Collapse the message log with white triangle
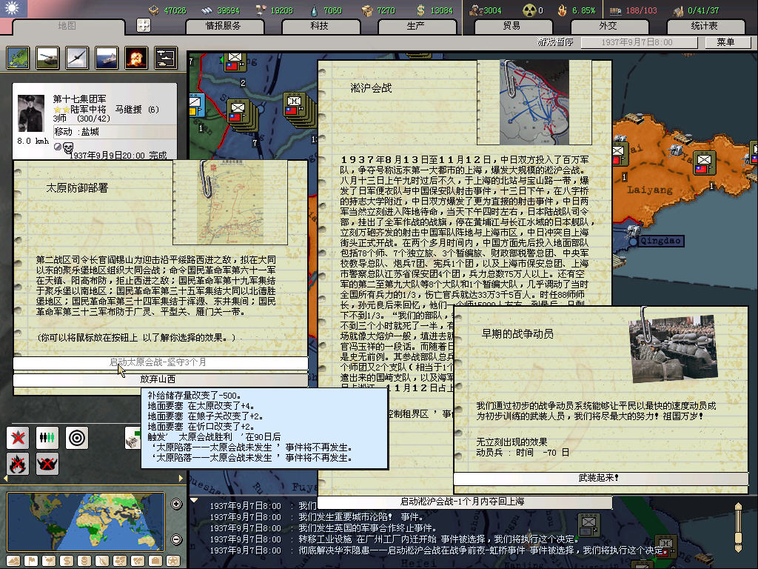758x569 pixels. (x=194, y=500)
